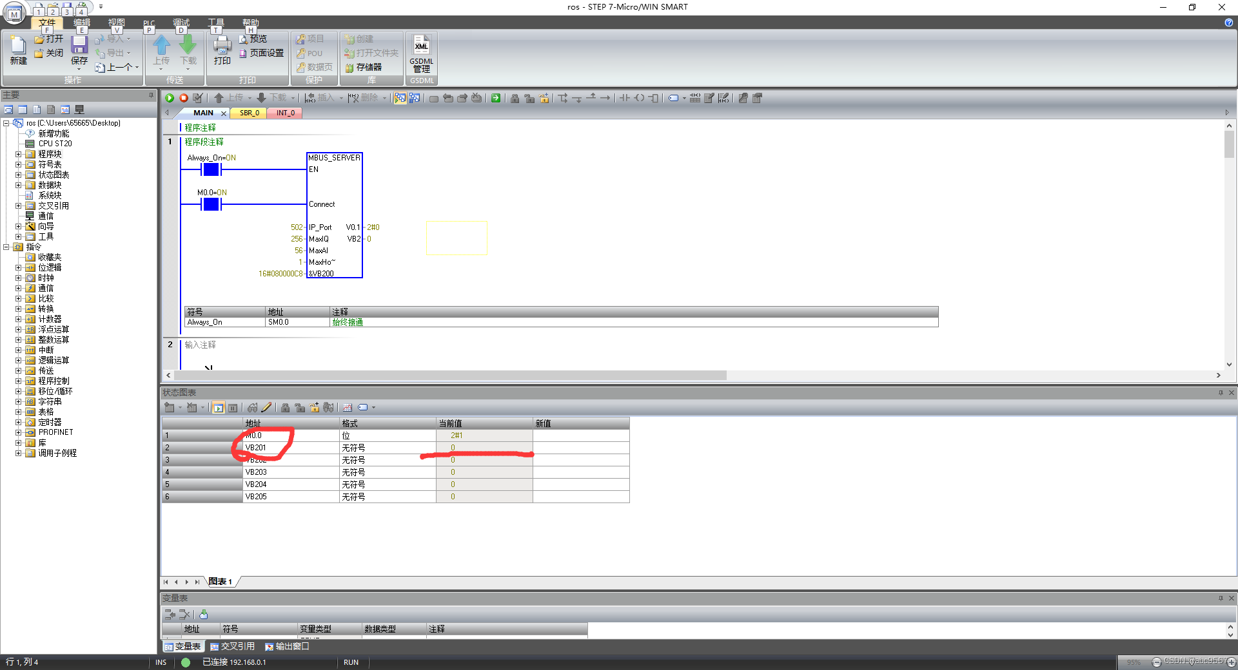The height and width of the screenshot is (670, 1238).
Task: Click the green go-to arrow toolbar icon
Action: pyautogui.click(x=496, y=98)
